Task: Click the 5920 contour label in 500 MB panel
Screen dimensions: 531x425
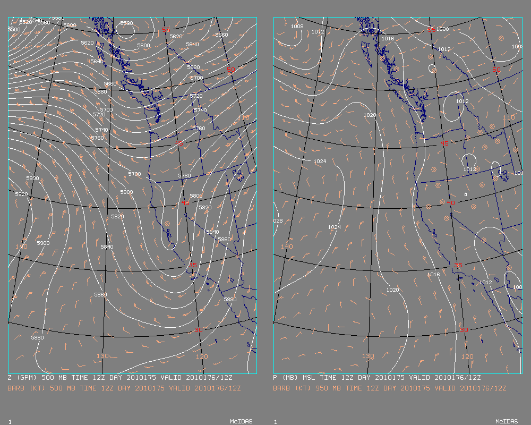Action: click(x=21, y=194)
